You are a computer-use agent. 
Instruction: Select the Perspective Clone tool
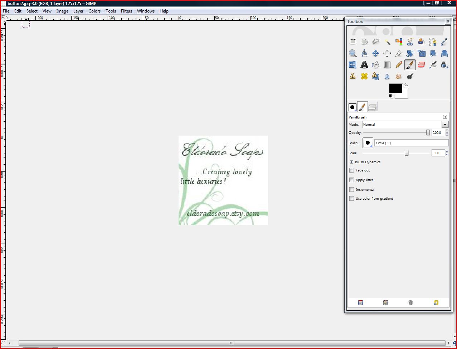pyautogui.click(x=376, y=76)
